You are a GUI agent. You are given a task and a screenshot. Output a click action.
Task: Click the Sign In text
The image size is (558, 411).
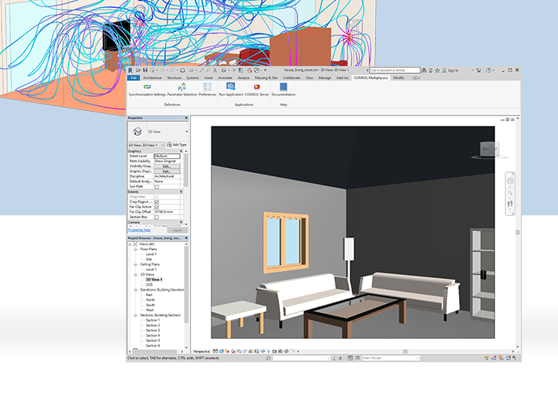(x=453, y=71)
